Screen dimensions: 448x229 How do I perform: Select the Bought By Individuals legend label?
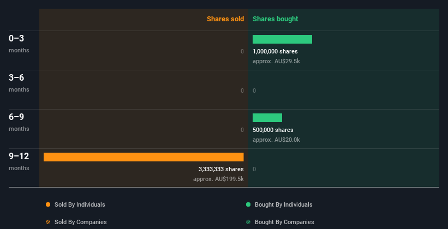[x=283, y=204]
